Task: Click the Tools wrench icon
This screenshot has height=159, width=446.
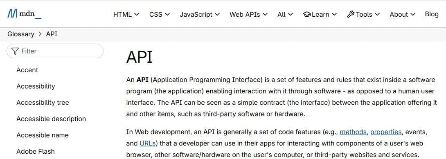Action: [x=351, y=14]
